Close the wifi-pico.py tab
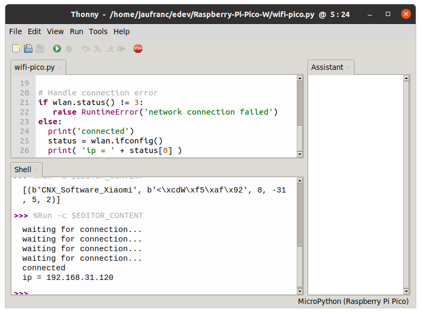The width and height of the screenshot is (421, 313). tap(60, 67)
